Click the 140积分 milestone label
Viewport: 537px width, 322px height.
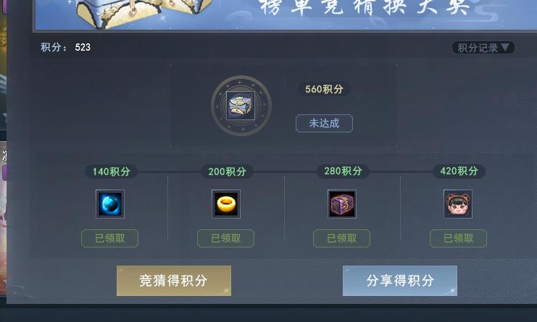[x=112, y=171]
